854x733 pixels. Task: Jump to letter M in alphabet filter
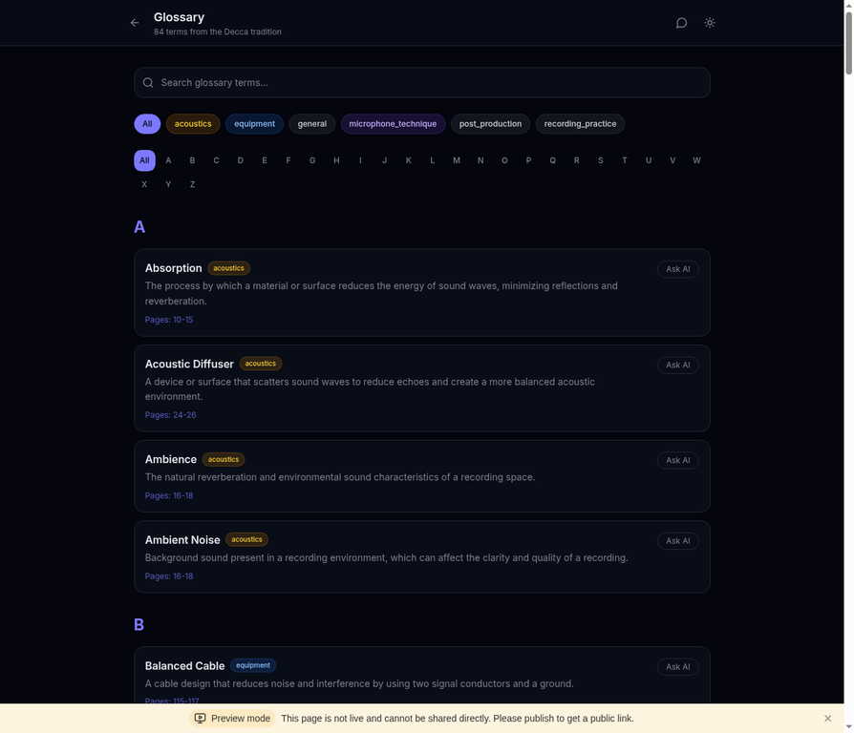[x=457, y=160]
